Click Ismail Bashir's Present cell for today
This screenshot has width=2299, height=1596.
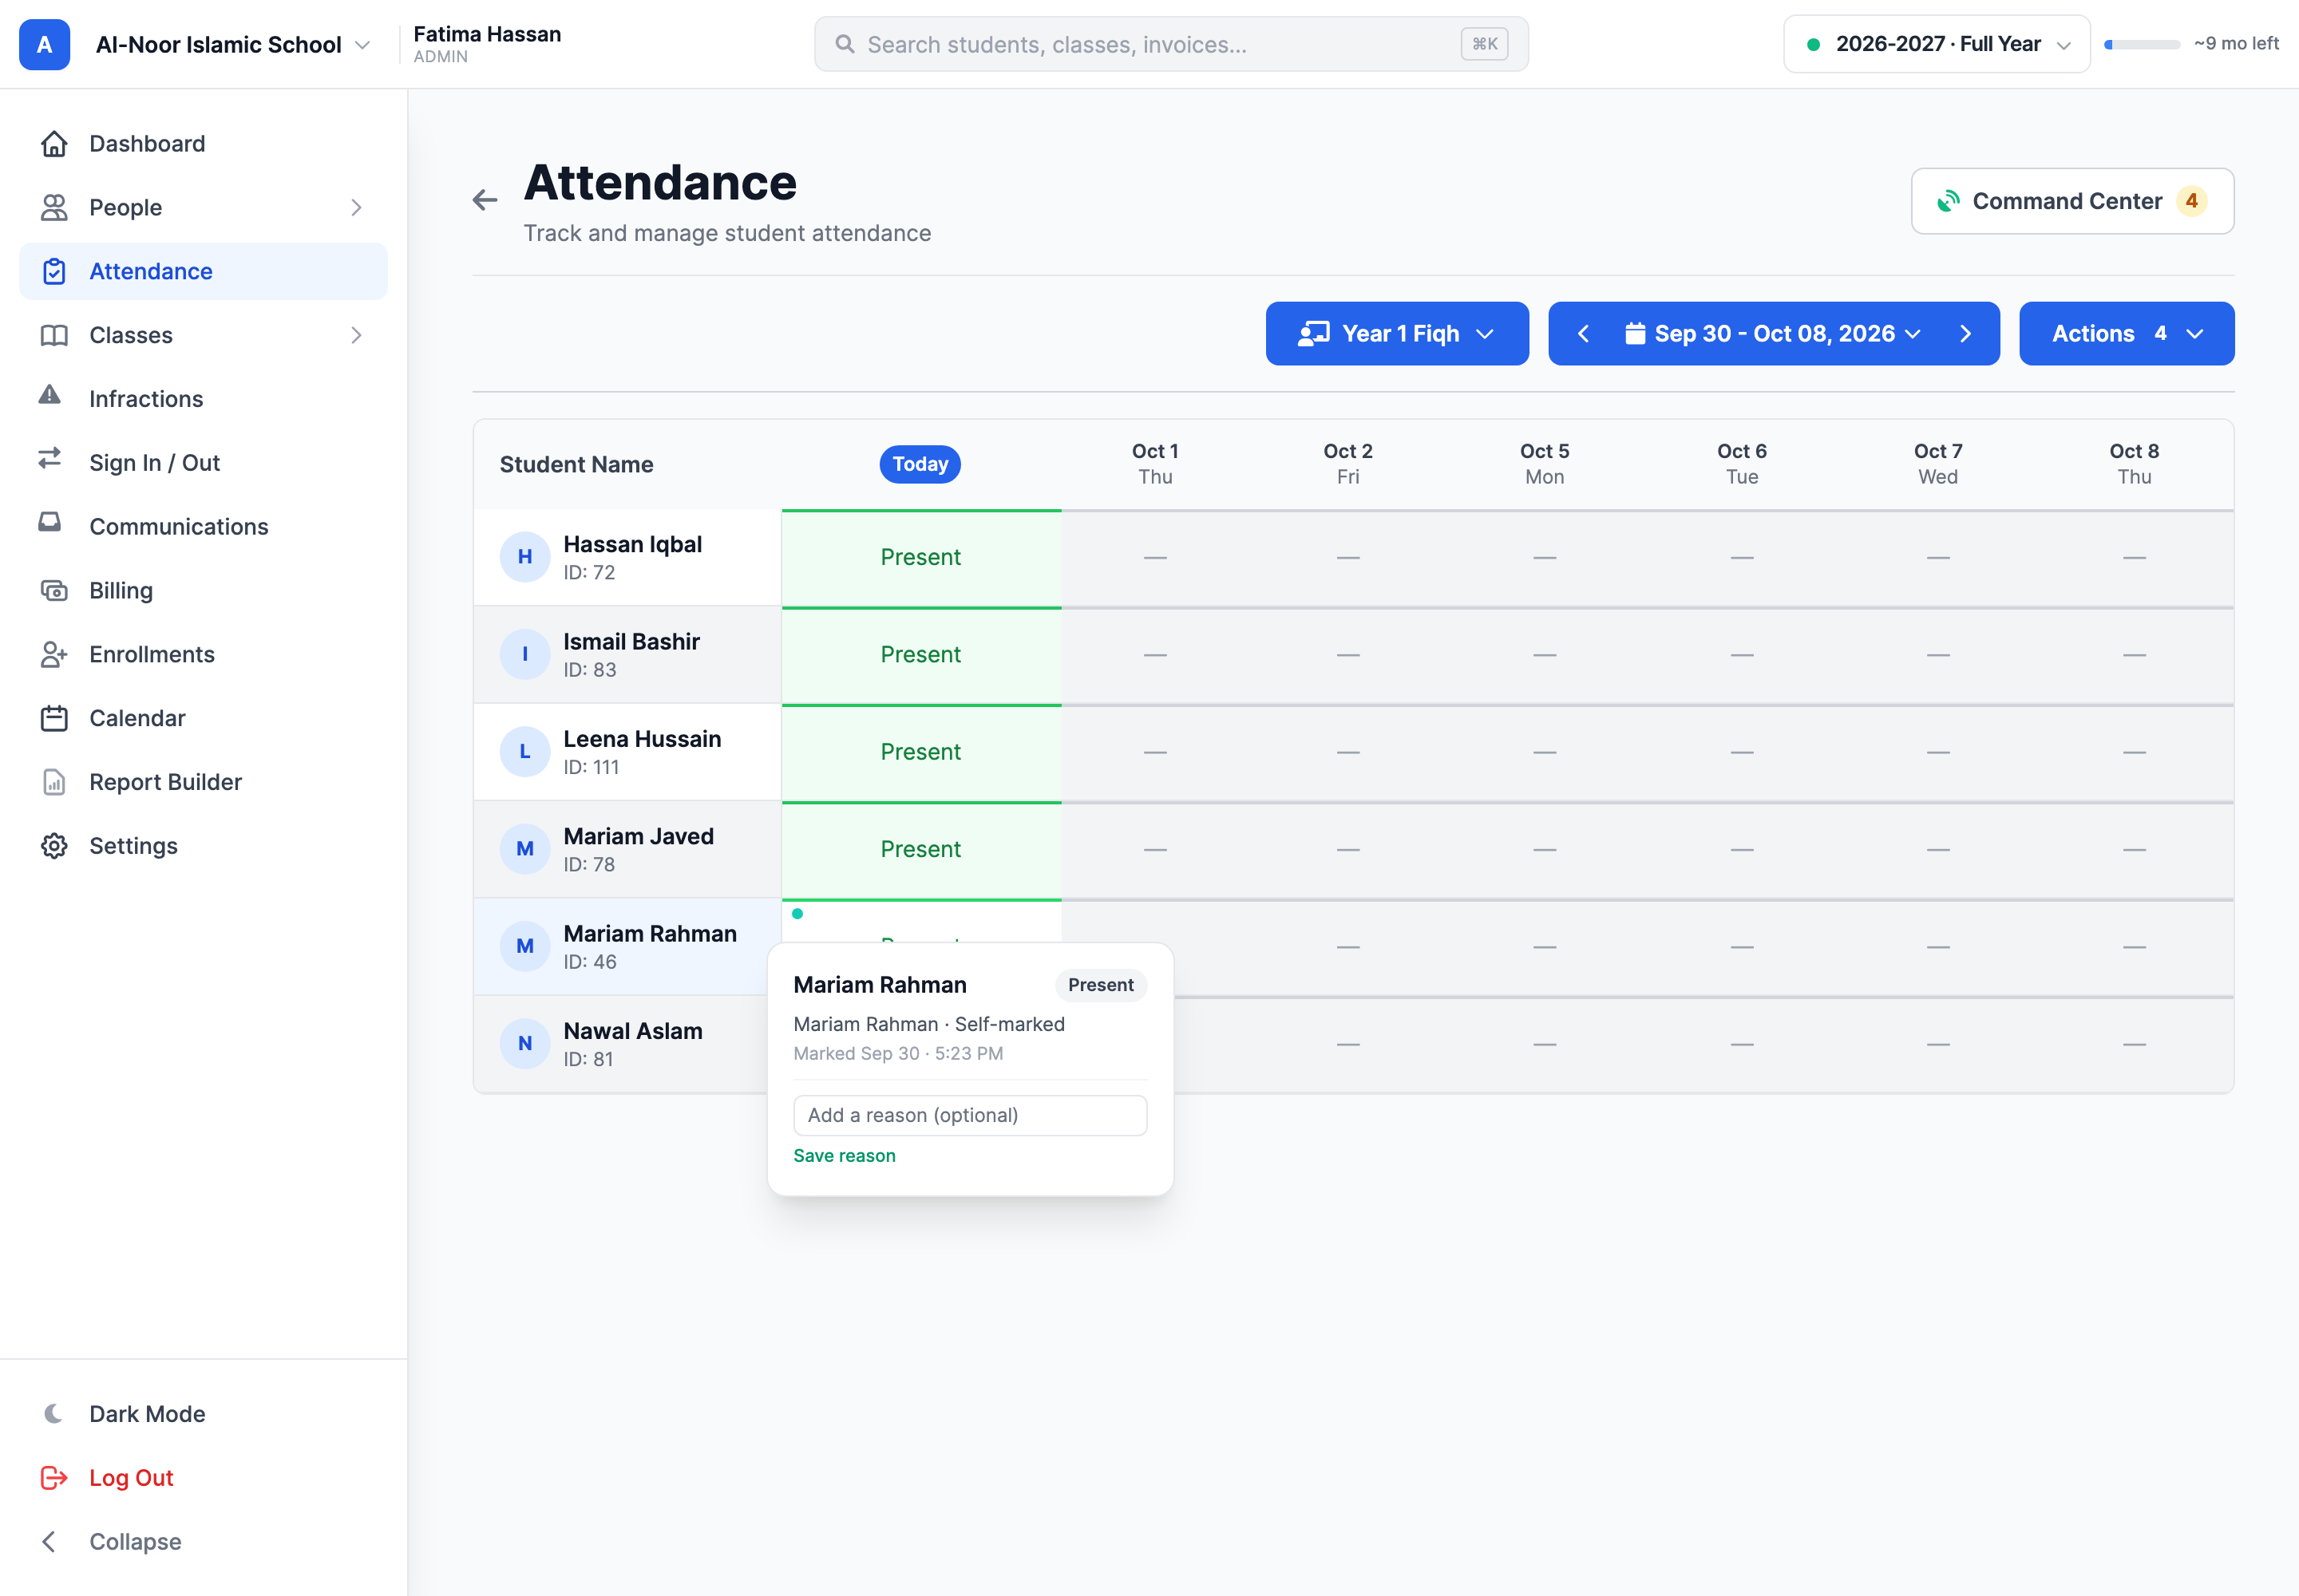tap(920, 655)
